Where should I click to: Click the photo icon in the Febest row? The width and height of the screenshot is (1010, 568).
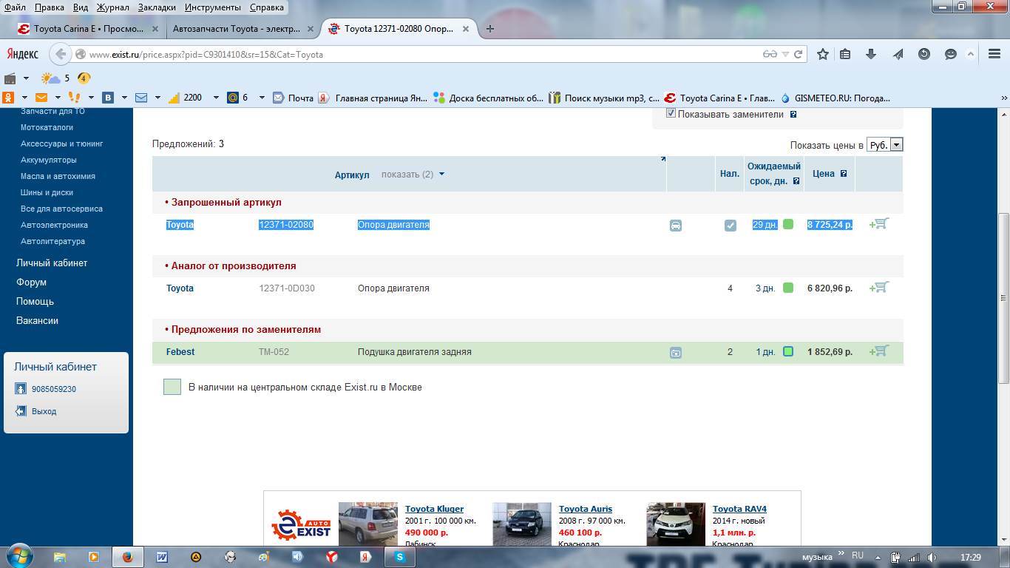(675, 353)
